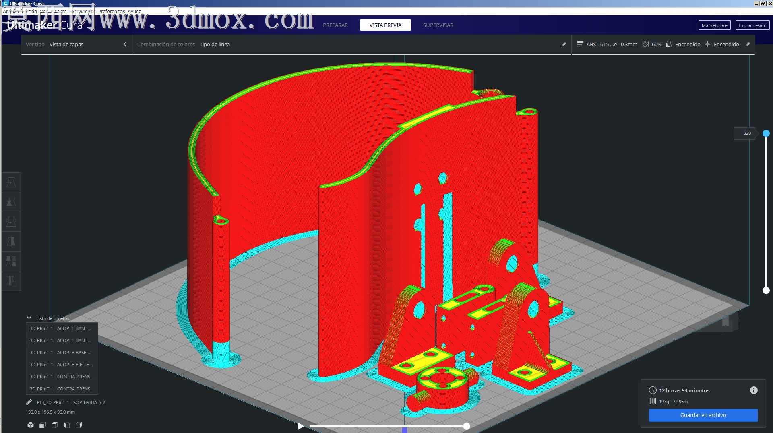
Task: Select the Rotate tool in left toolbar
Action: 11,222
